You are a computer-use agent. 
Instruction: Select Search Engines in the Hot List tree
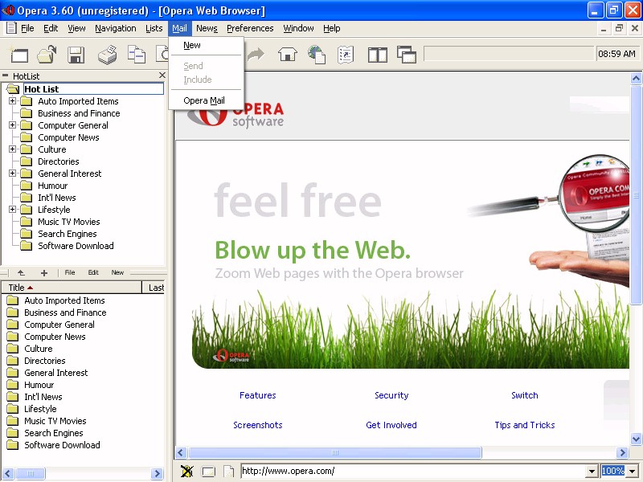(x=68, y=234)
